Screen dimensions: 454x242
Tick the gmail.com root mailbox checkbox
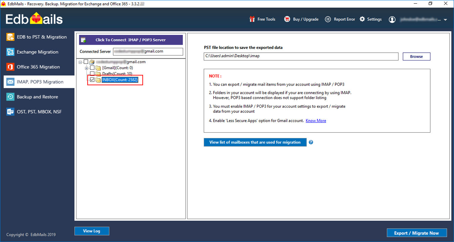coord(86,62)
